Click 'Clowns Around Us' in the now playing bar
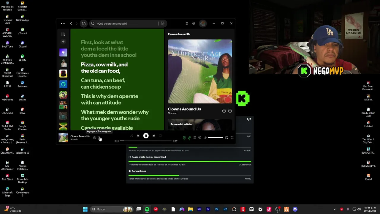This screenshot has width=380, height=214. tap(80, 136)
